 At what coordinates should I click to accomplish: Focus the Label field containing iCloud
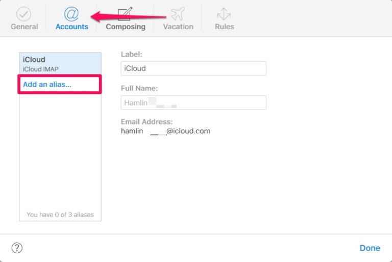click(193, 68)
